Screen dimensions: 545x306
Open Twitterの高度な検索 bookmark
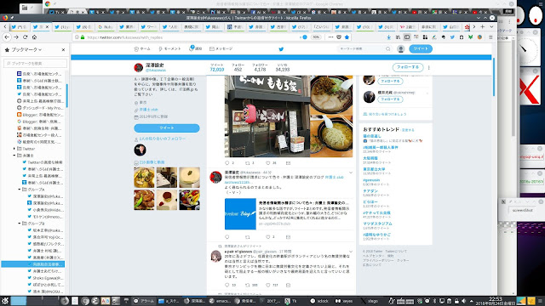pos(43,162)
